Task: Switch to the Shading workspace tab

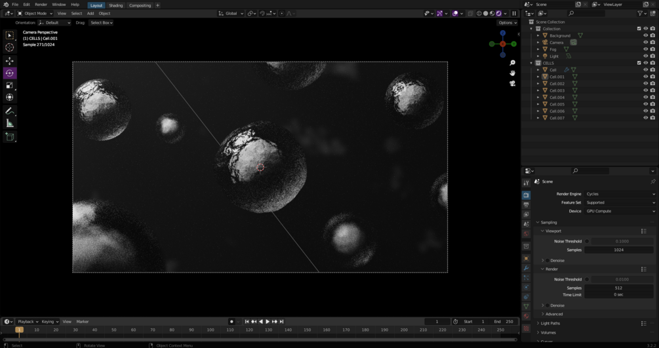Action: tap(115, 5)
